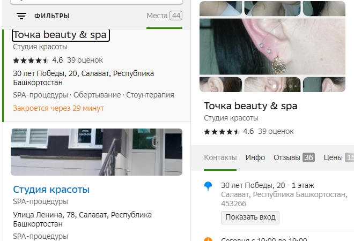Select the Контакты tab

point(220,157)
